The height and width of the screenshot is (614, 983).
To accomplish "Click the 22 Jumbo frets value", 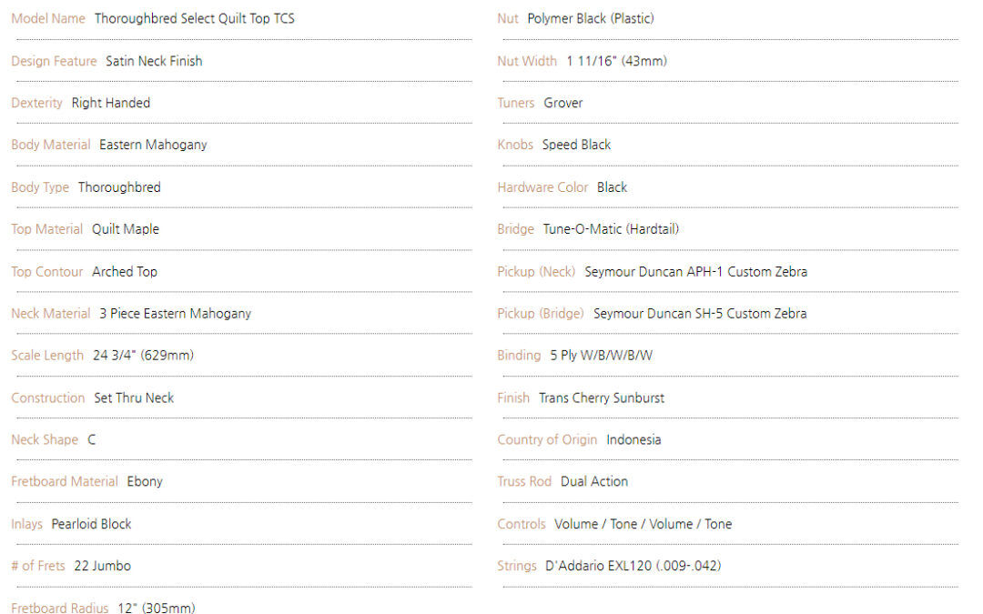I will click(x=102, y=566).
